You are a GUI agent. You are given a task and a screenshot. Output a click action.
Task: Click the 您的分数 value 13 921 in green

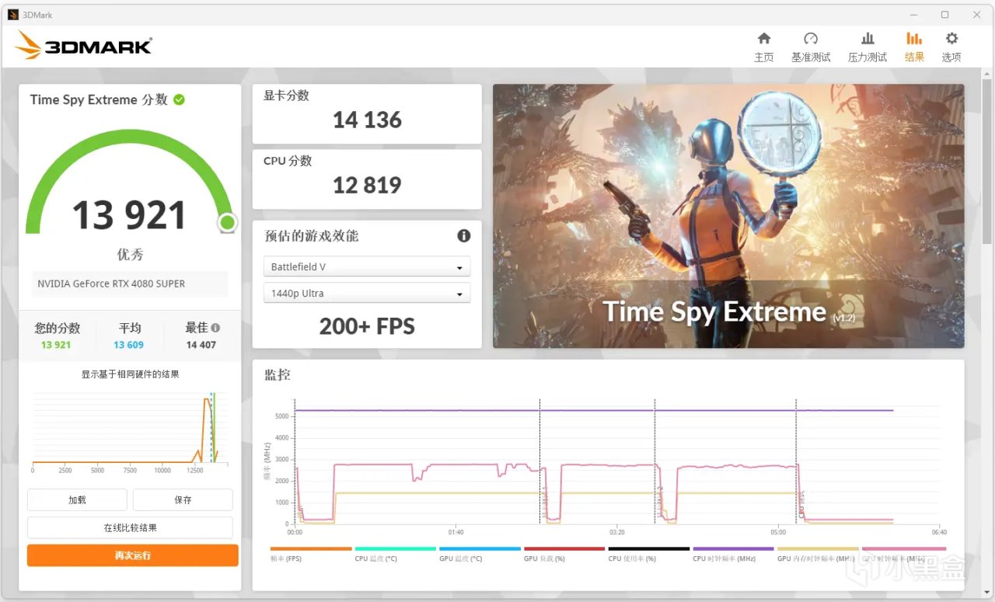56,345
